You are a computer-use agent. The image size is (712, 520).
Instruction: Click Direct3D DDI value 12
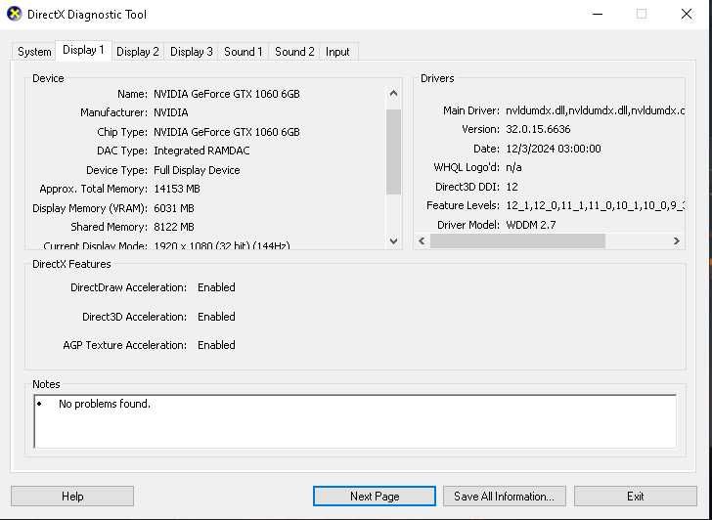(512, 187)
